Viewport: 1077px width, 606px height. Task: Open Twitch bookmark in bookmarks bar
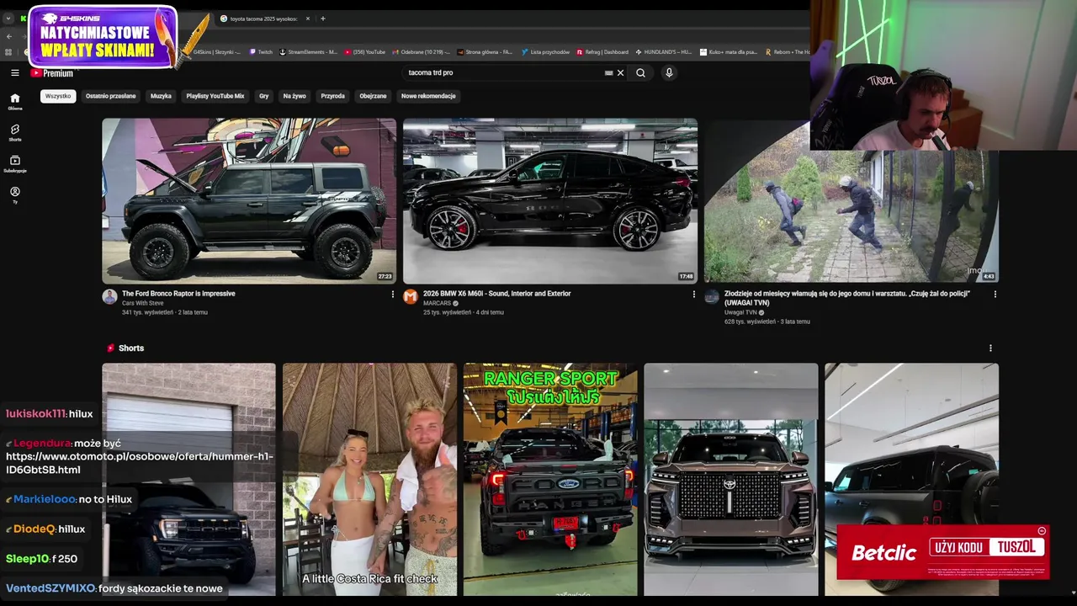(261, 52)
